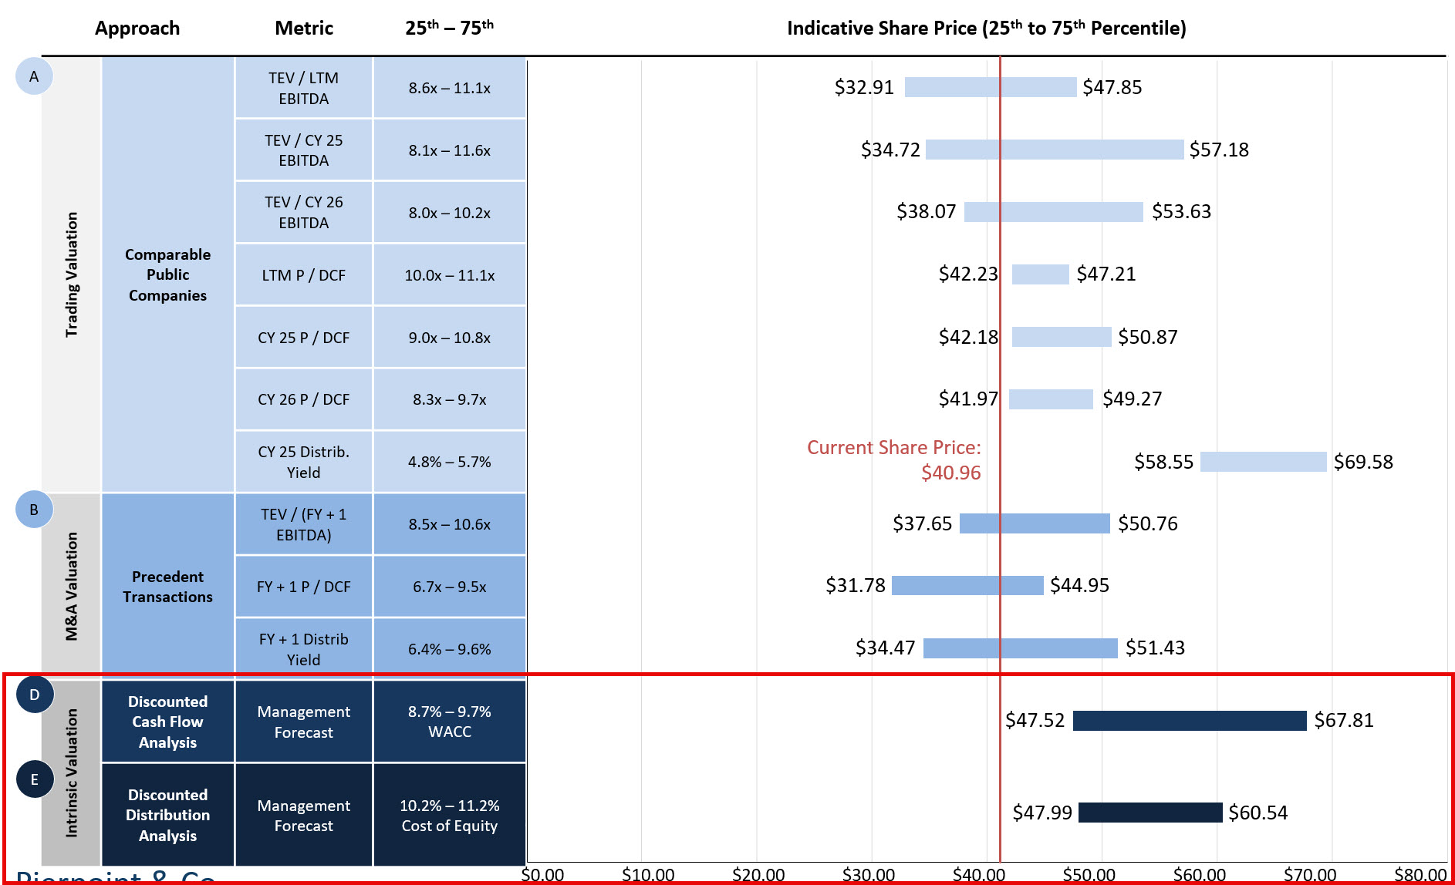
Task: Select the Discounted Distribution Analysis cell
Action: pos(167,815)
